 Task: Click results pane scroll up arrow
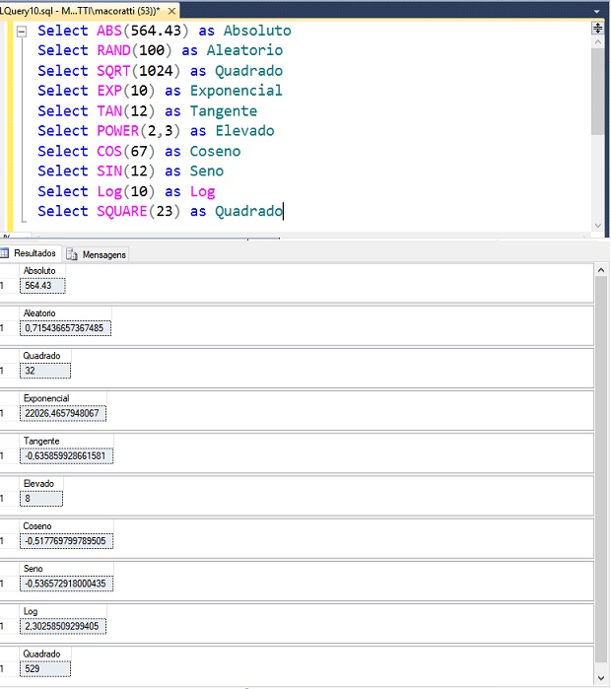click(x=601, y=270)
